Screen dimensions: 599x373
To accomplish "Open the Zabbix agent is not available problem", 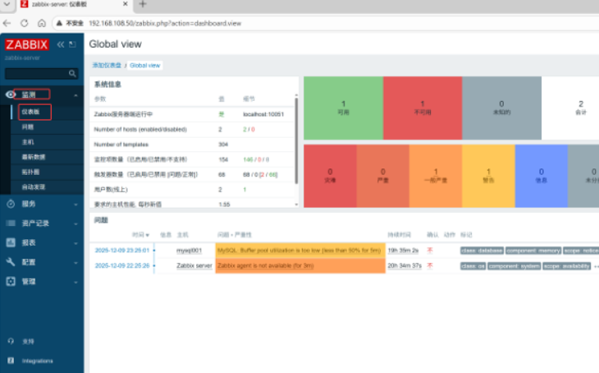I will pyautogui.click(x=266, y=265).
